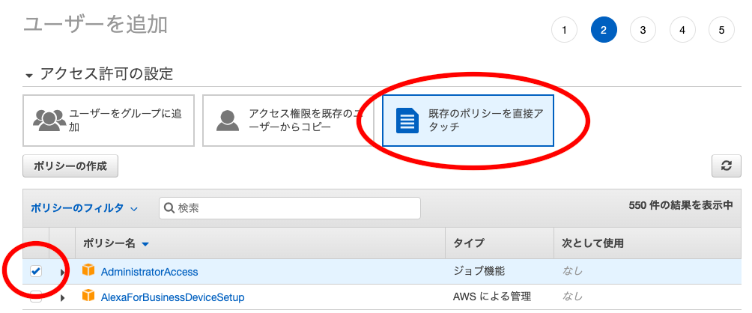Select ユーザーをグループに追加 option
The image size is (752, 313).
[109, 121]
